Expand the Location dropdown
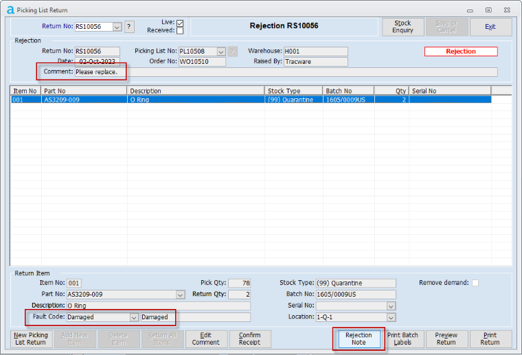This screenshot has height=355, width=522. (391, 317)
